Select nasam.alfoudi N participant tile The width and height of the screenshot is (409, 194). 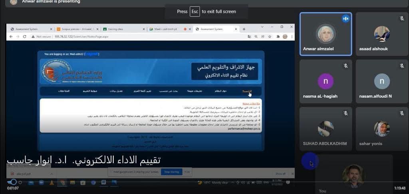[x=382, y=81]
